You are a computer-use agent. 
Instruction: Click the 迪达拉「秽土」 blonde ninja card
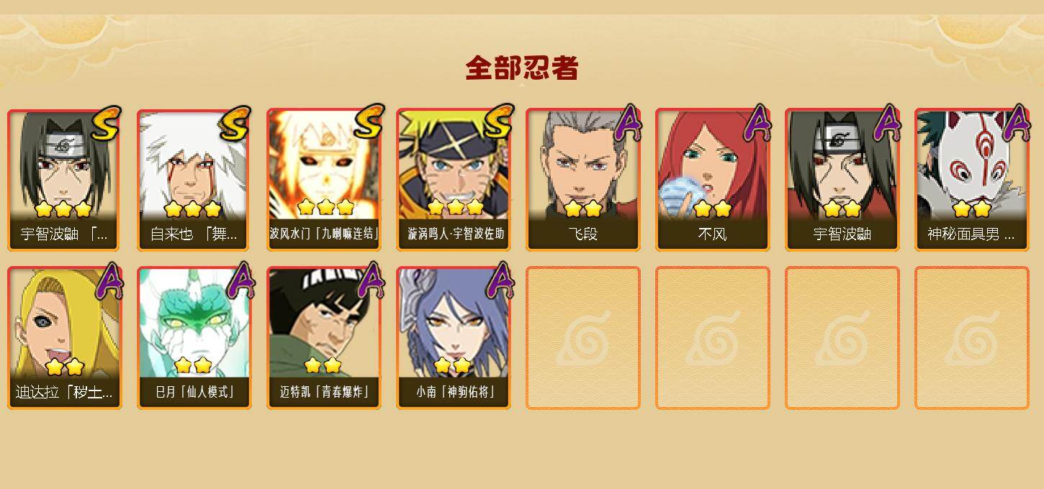(x=65, y=338)
